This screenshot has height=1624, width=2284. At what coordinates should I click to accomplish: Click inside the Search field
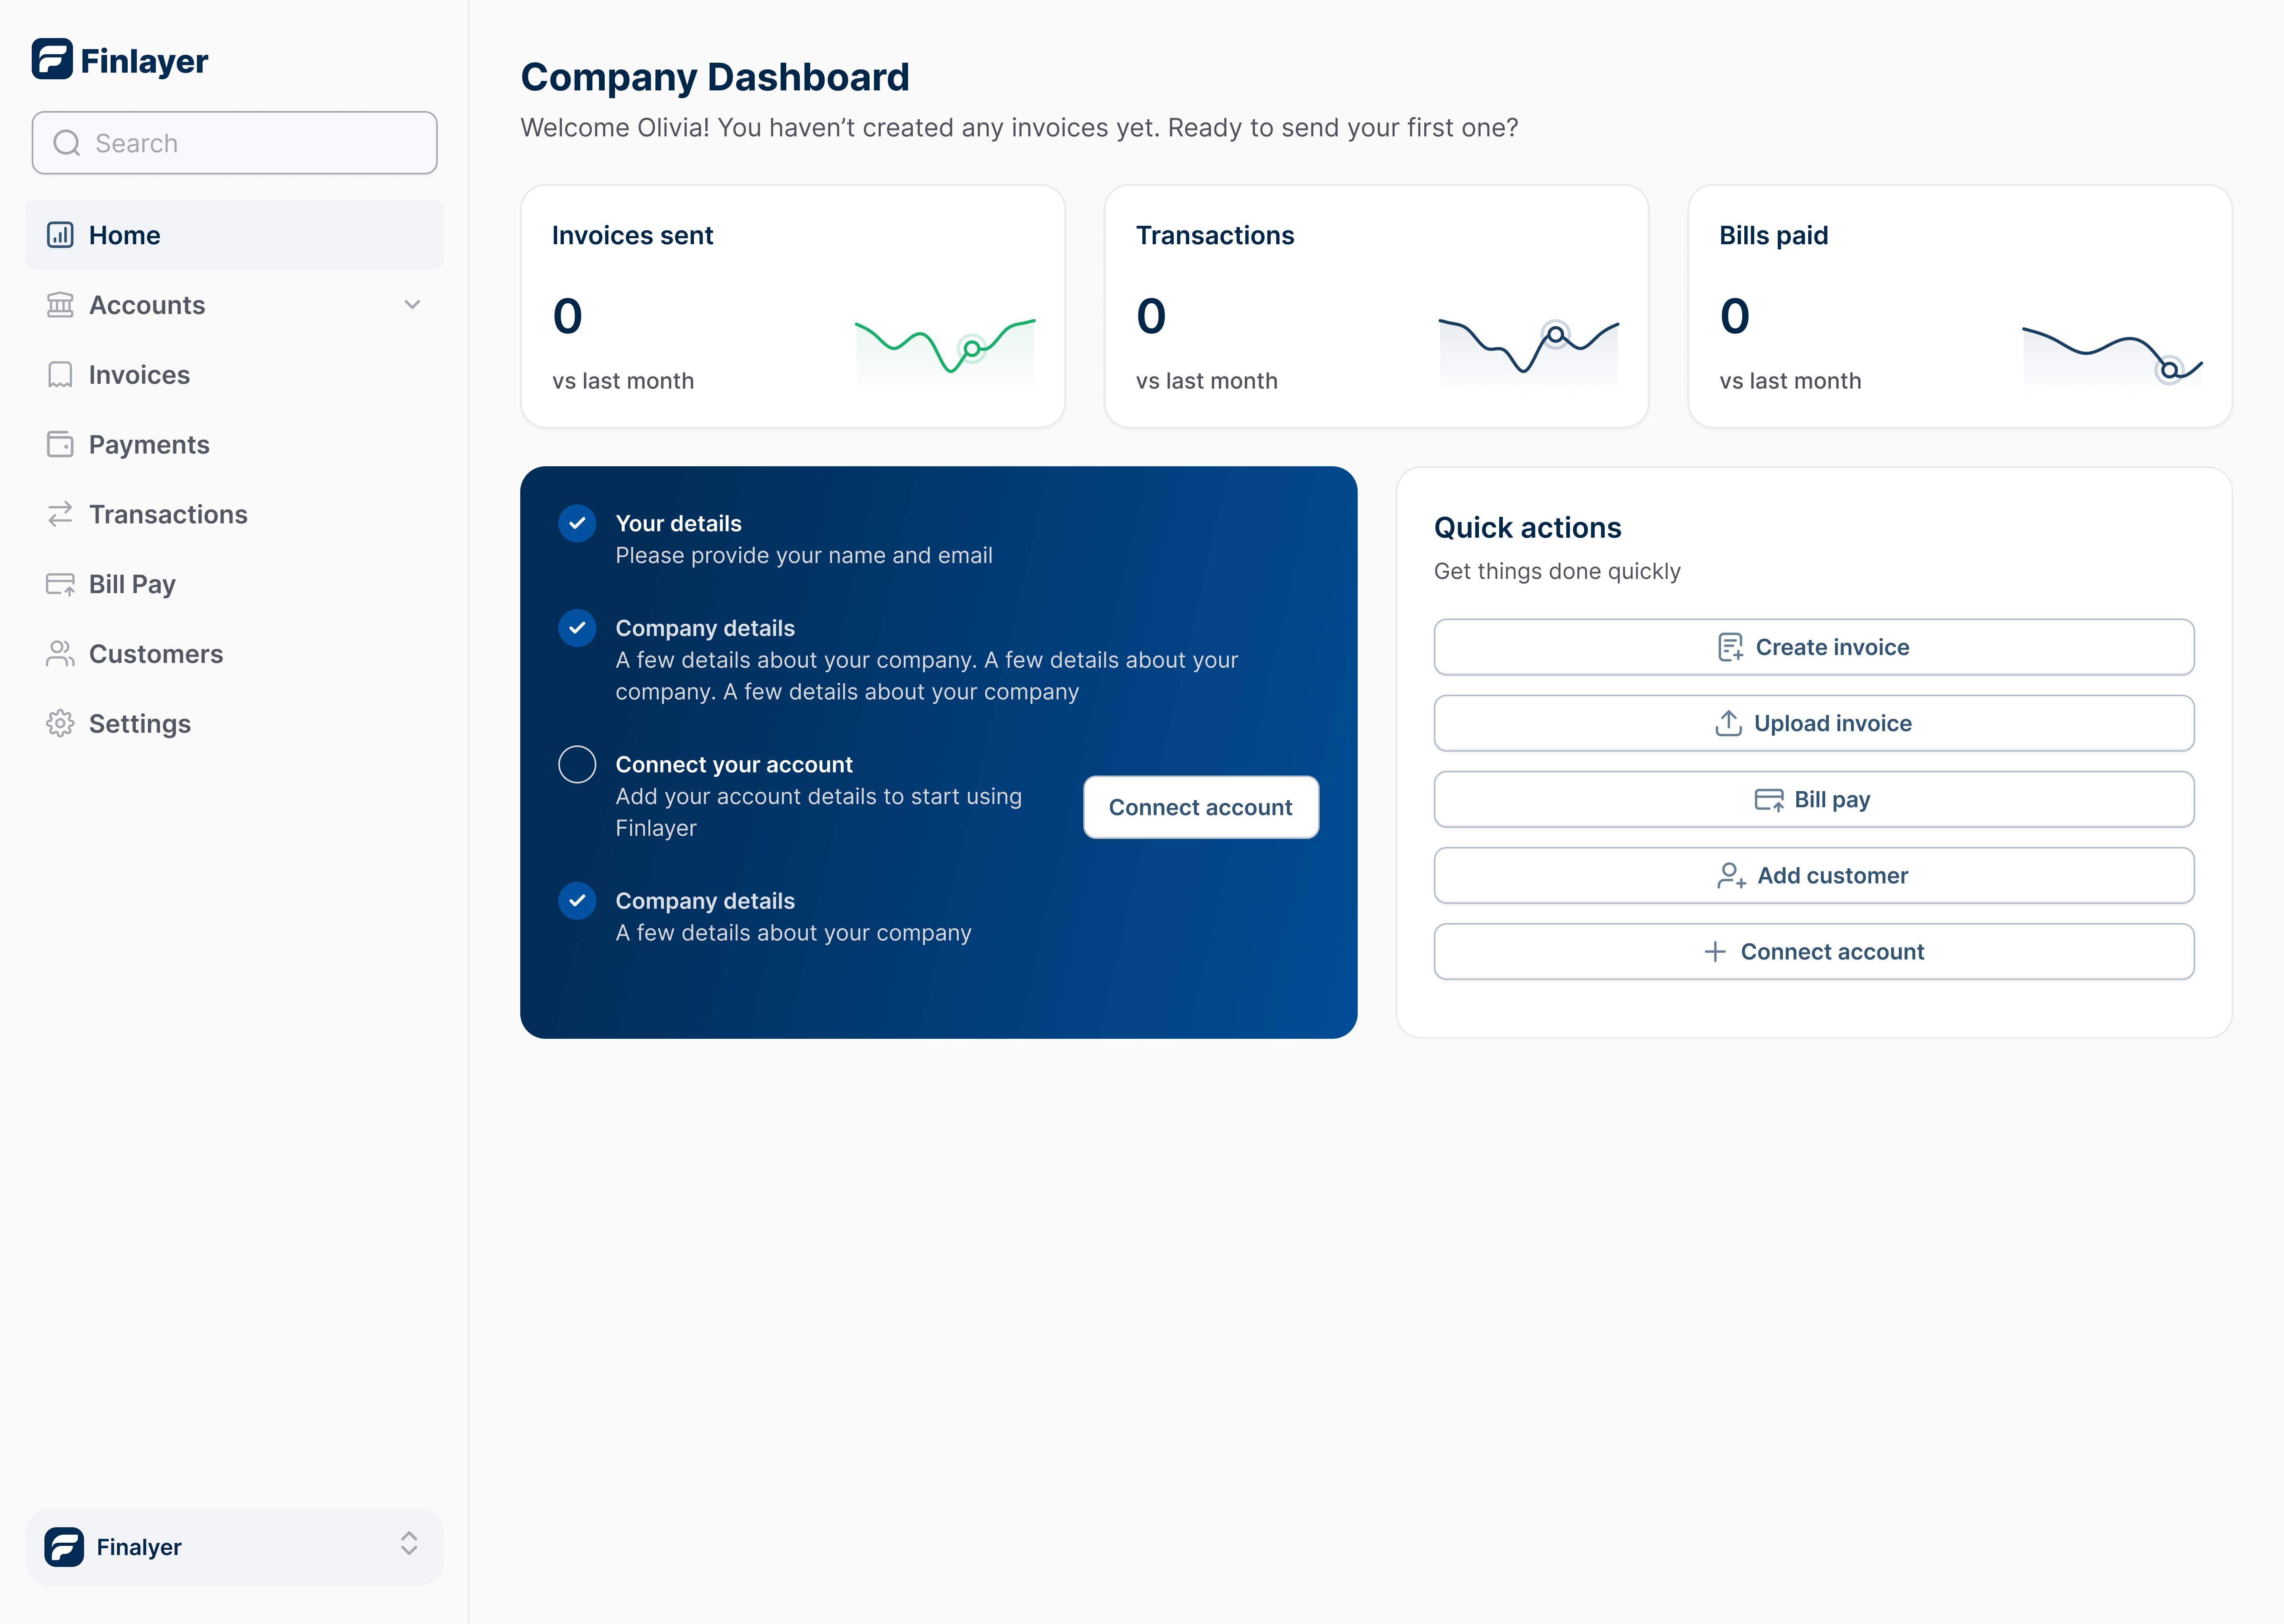234,143
